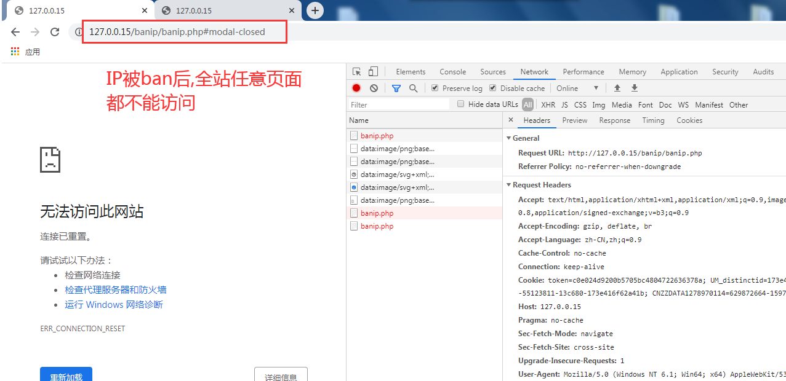This screenshot has height=381, width=786.
Task: Export HAR file using the download arrow icon
Action: point(634,88)
